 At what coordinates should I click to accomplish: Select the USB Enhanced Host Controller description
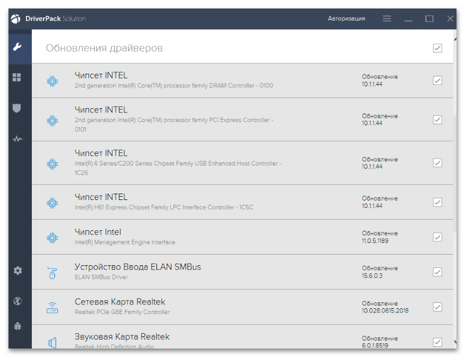coord(178,168)
